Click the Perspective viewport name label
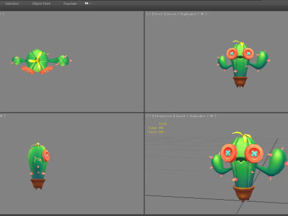 pos(163,116)
